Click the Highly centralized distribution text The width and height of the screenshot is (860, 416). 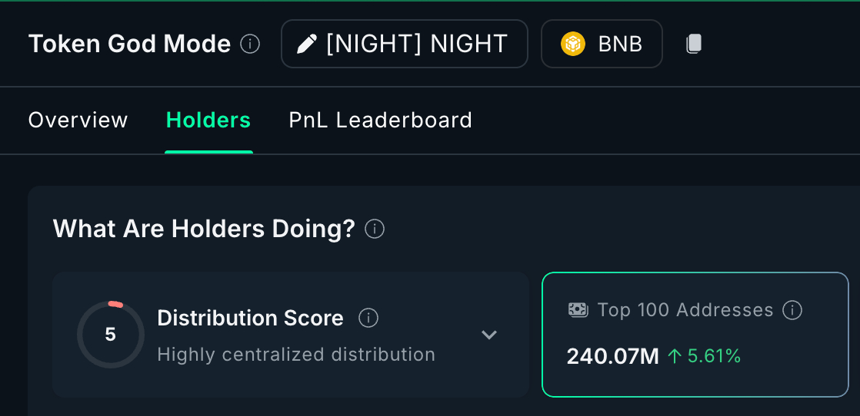296,355
